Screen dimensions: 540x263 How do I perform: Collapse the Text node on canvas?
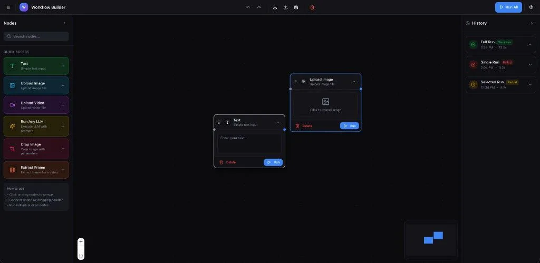click(x=278, y=122)
